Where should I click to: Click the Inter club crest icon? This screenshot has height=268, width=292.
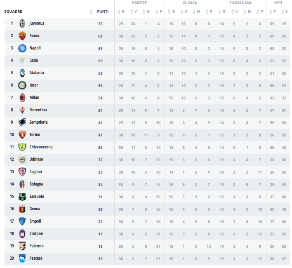tap(22, 85)
